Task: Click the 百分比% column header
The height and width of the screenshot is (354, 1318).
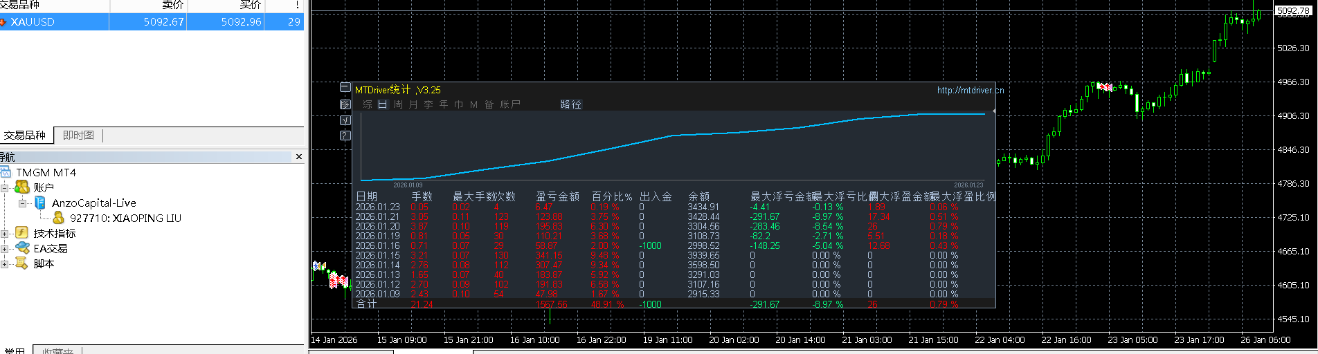Action: coord(612,196)
